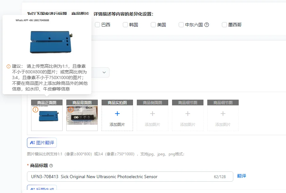Click the AI 图片翻译 button
This screenshot has height=193, width=286.
[x=42, y=143]
